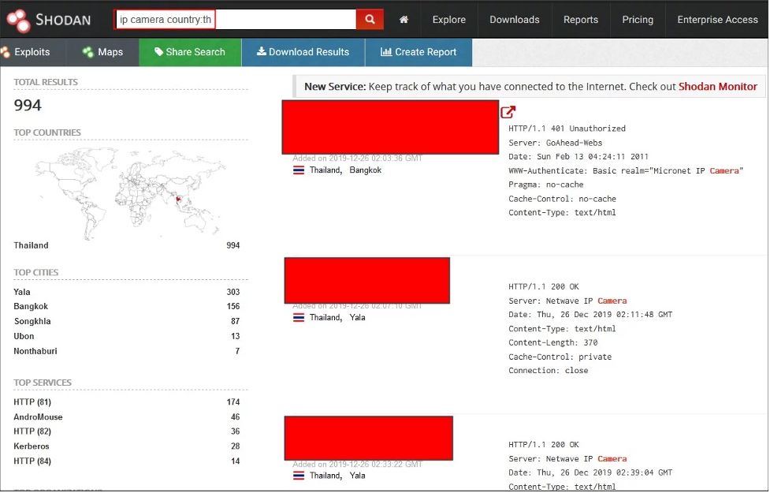The width and height of the screenshot is (770, 493).
Task: Open the Pricing page
Action: pos(638,20)
